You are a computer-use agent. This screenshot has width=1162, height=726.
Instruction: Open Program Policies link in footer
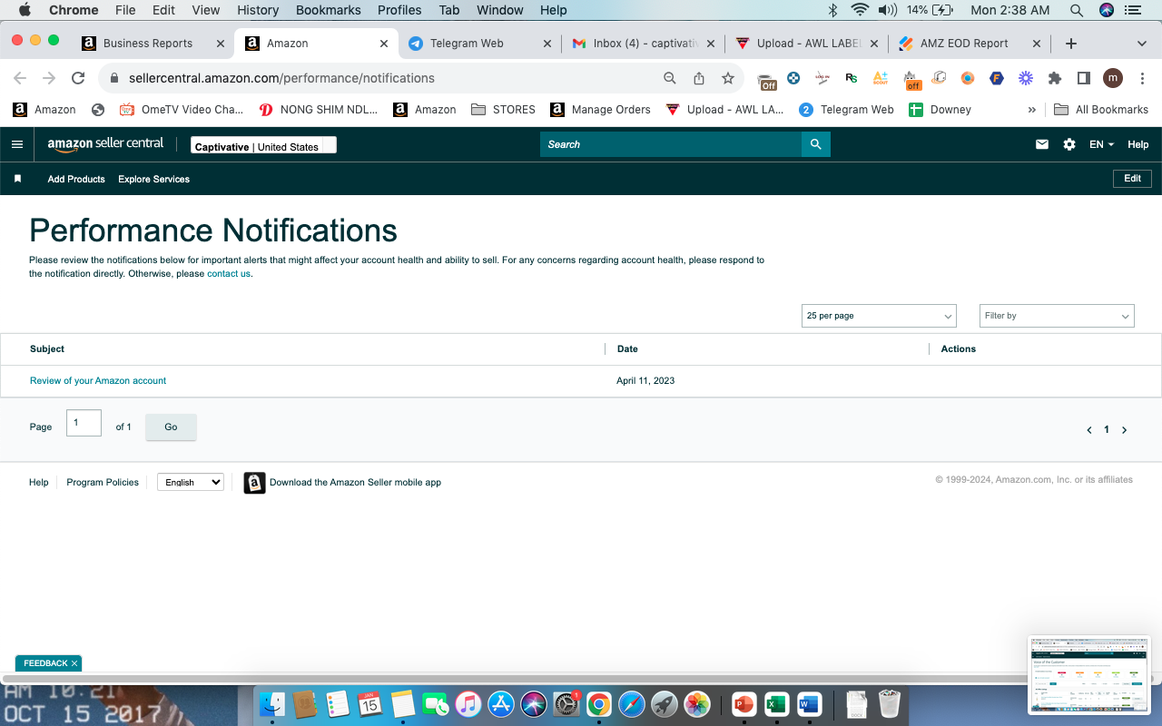(x=103, y=483)
